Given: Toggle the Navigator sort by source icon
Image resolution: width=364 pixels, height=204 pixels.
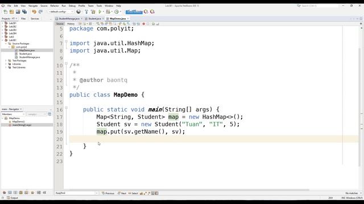Looking at the screenshot, I should [44, 193].
